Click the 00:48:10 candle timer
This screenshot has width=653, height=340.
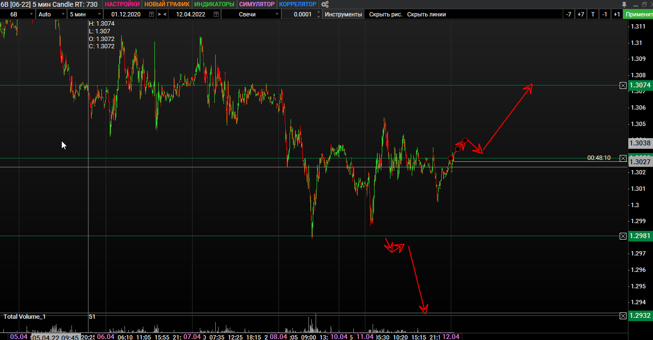point(599,158)
